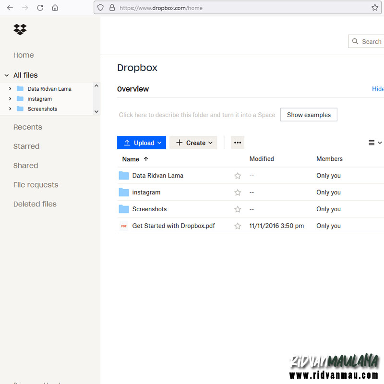Screen dimensions: 384x384
Task: Click the Data Ridvan Lama folder icon in file list
Action: (124, 176)
